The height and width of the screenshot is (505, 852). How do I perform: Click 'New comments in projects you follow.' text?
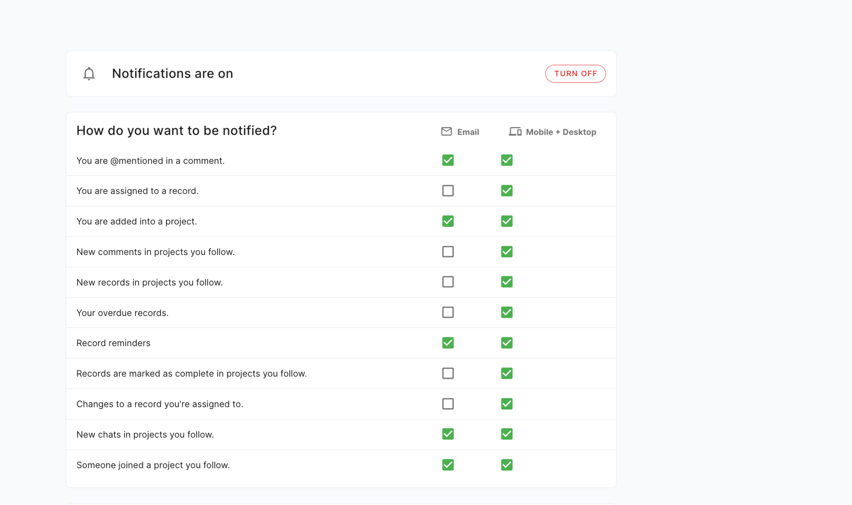(155, 252)
